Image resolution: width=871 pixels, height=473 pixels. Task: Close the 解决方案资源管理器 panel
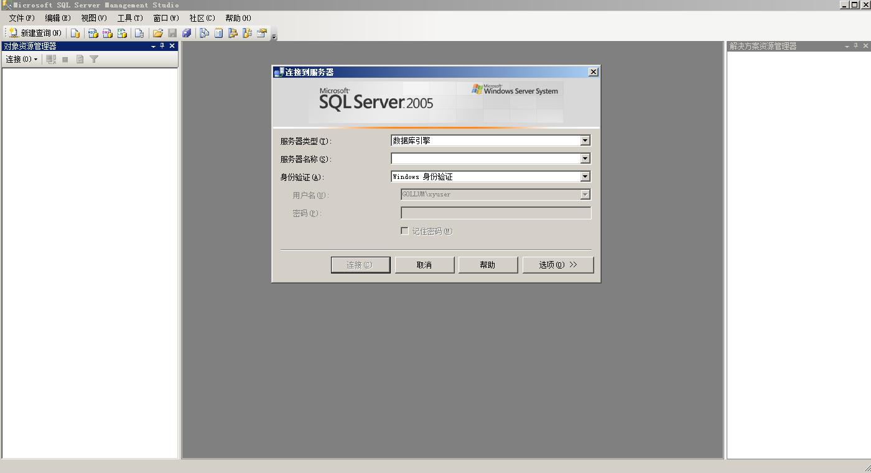(x=865, y=46)
